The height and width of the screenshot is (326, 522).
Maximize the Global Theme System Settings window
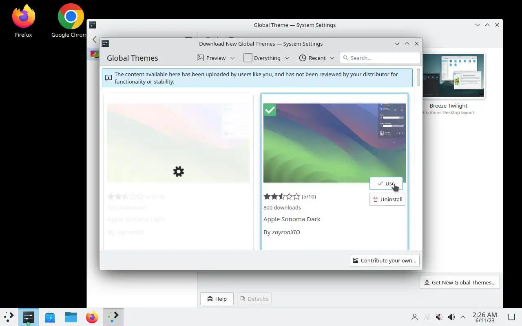(487, 25)
